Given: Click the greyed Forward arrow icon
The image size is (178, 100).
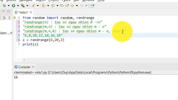Looking at the screenshot, I should (x=81, y=6).
